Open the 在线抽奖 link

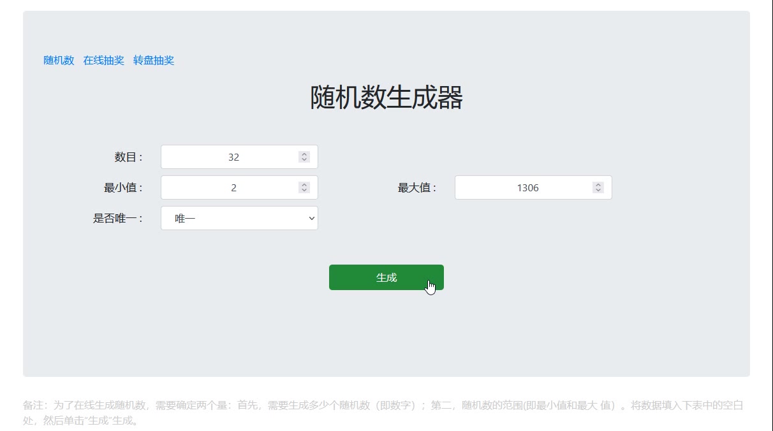point(103,61)
